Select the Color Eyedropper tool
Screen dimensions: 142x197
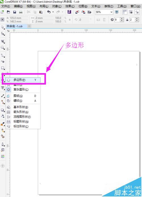(3, 124)
